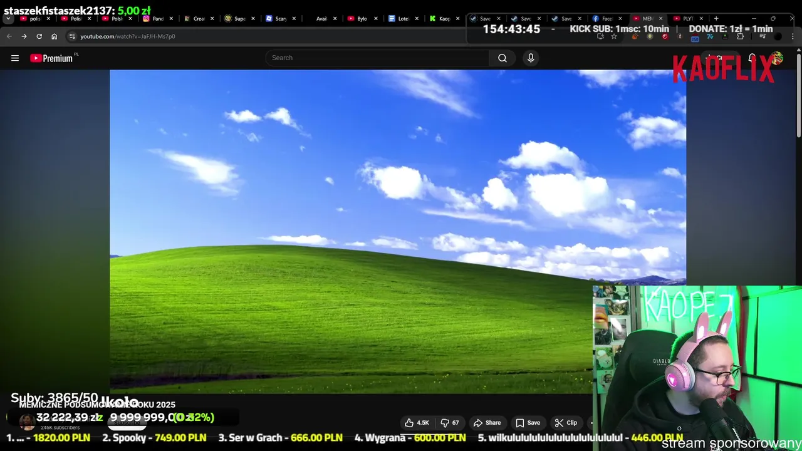Switch to the Avail tab
Viewport: 802px width, 451px height.
tap(321, 19)
